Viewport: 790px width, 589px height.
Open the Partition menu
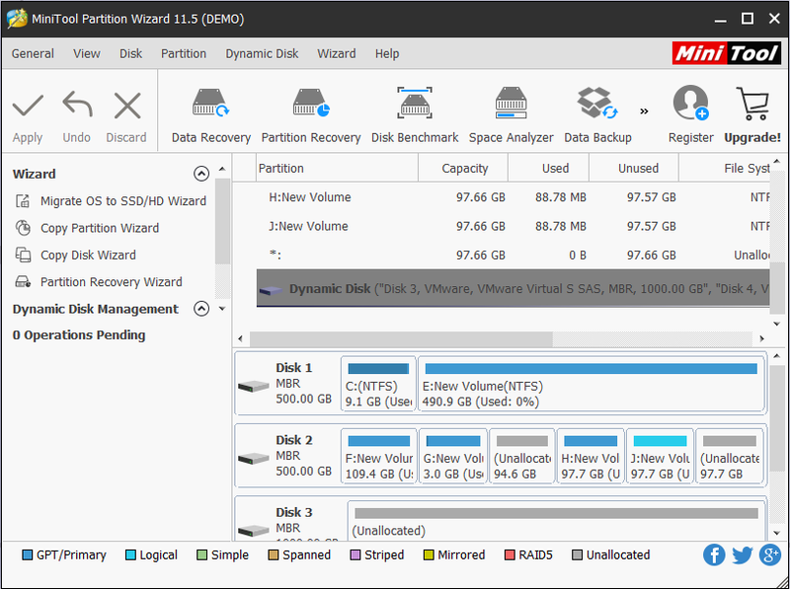coord(184,53)
